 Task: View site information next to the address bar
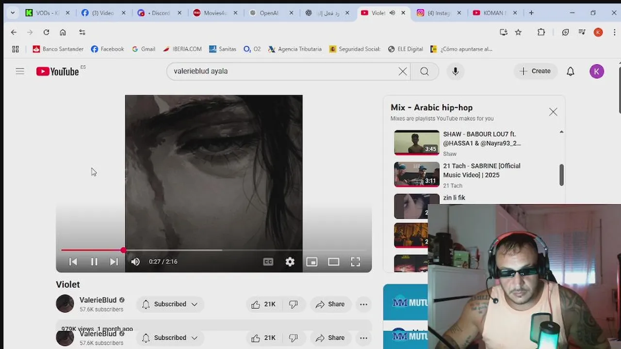point(82,32)
